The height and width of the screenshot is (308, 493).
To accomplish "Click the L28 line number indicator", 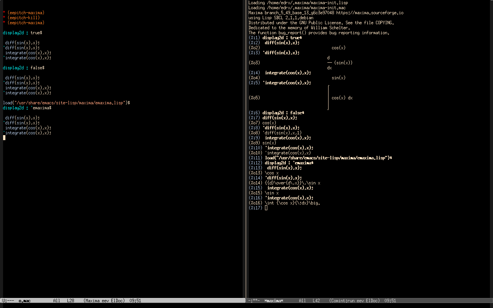I will 70,301.
